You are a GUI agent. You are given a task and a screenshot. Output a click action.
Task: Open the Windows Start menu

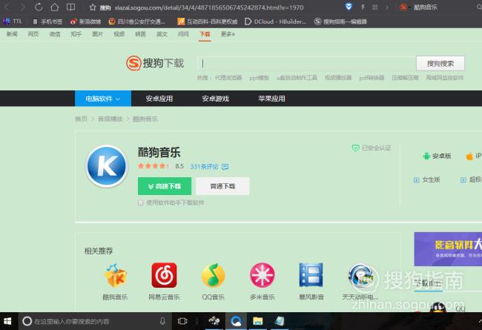[x=7, y=321]
